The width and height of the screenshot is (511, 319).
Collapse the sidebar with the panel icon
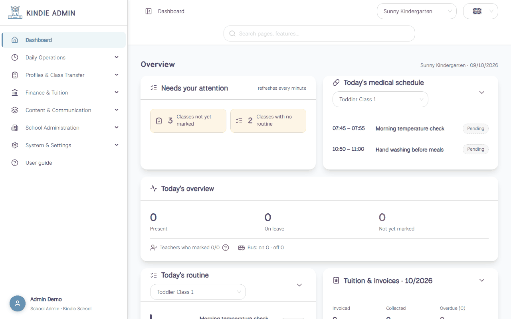[x=149, y=11]
